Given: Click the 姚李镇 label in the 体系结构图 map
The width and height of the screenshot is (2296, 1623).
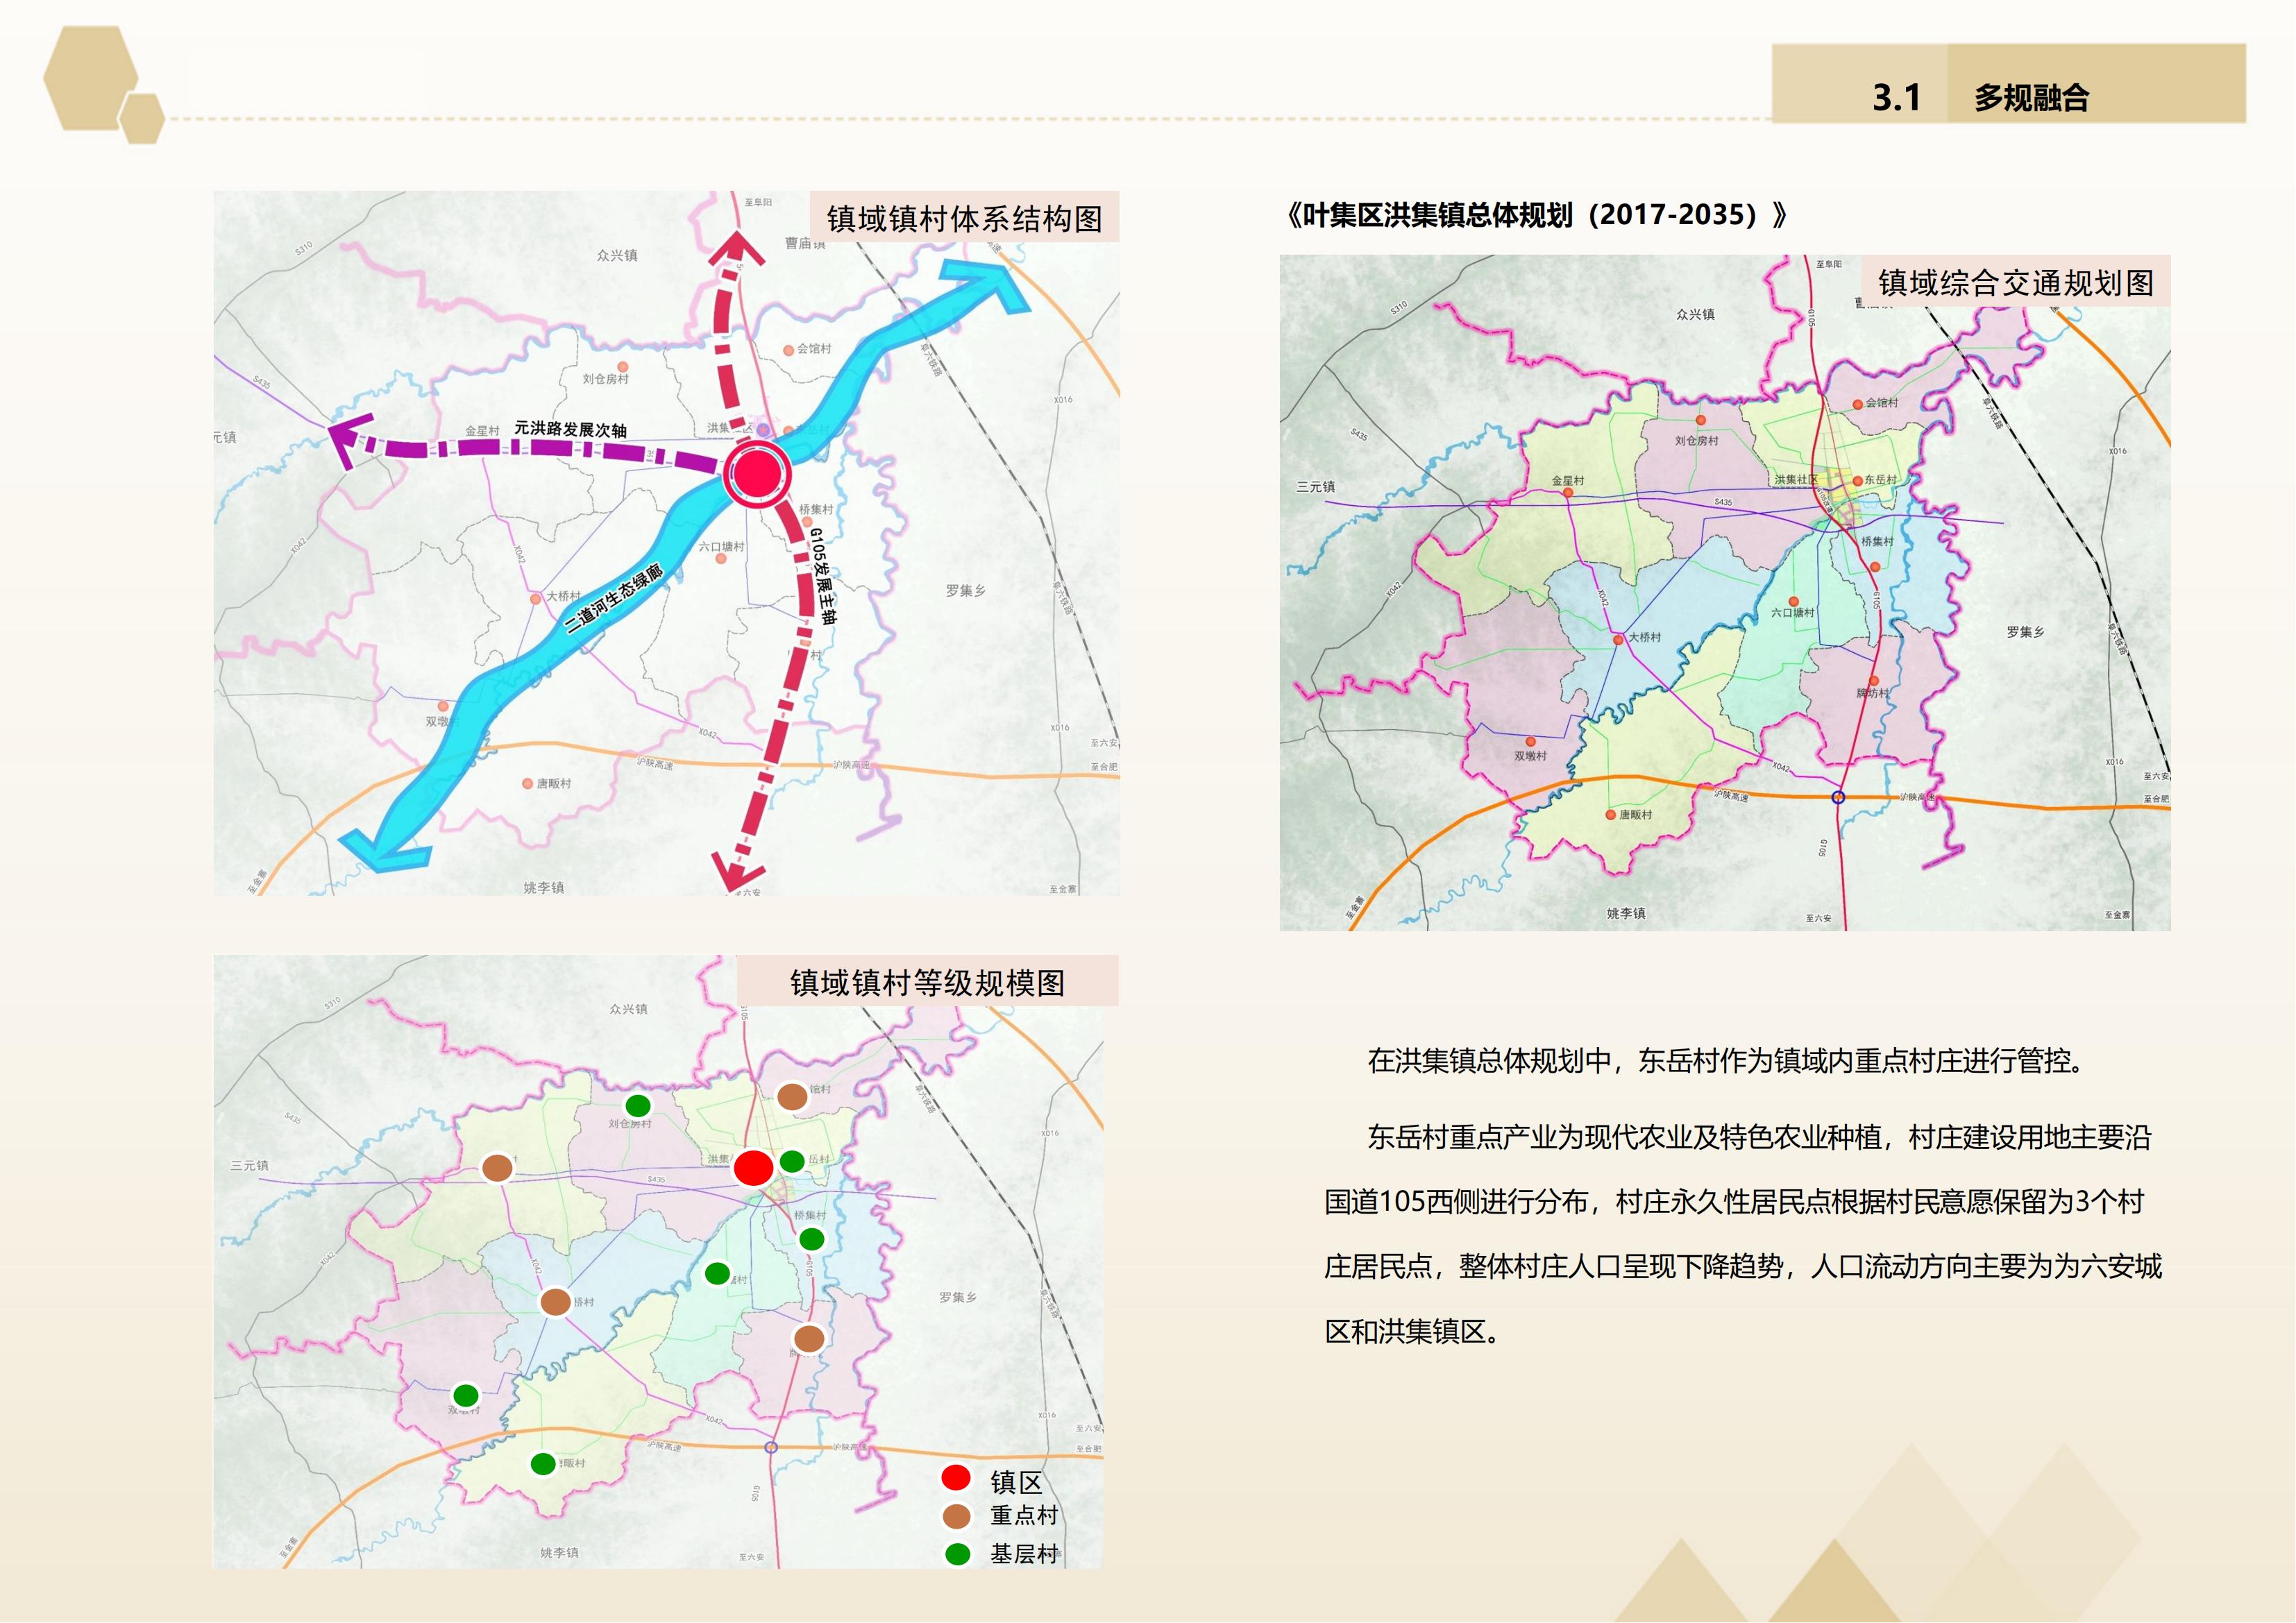Looking at the screenshot, I should 544,887.
